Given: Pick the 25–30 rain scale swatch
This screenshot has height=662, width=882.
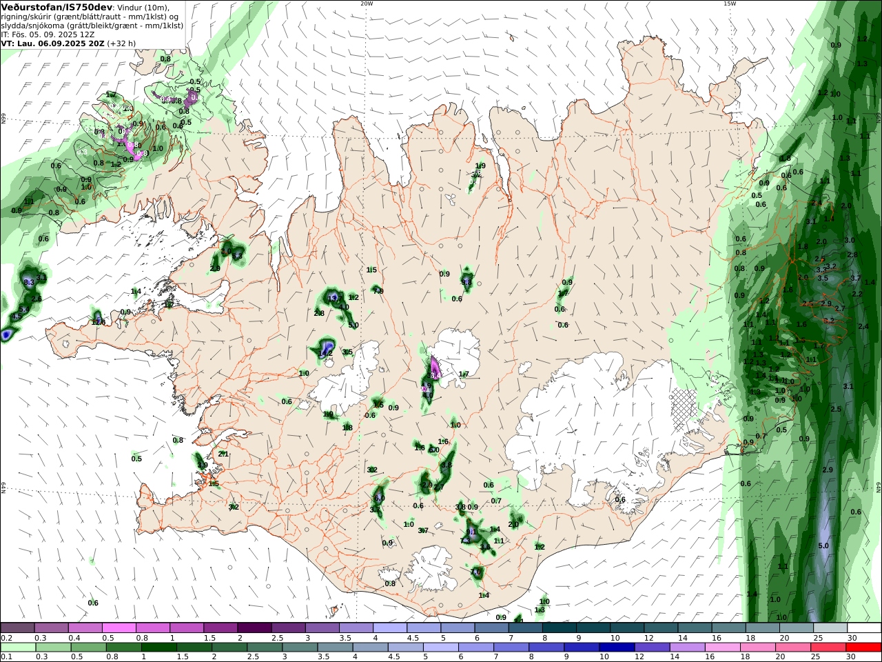Looking at the screenshot, I should [829, 648].
